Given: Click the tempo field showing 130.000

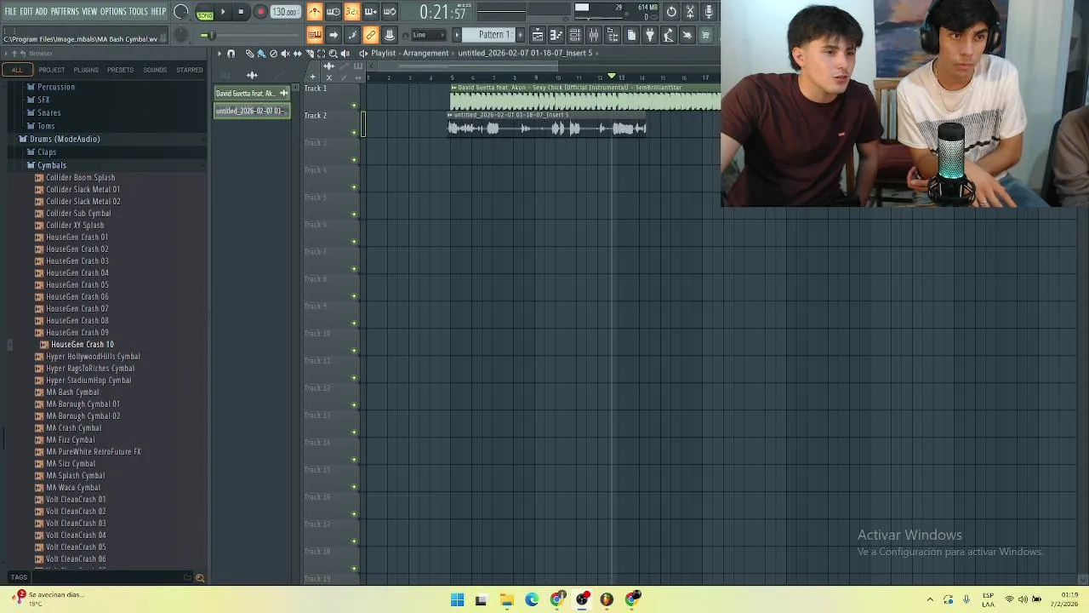Looking at the screenshot, I should (x=285, y=12).
